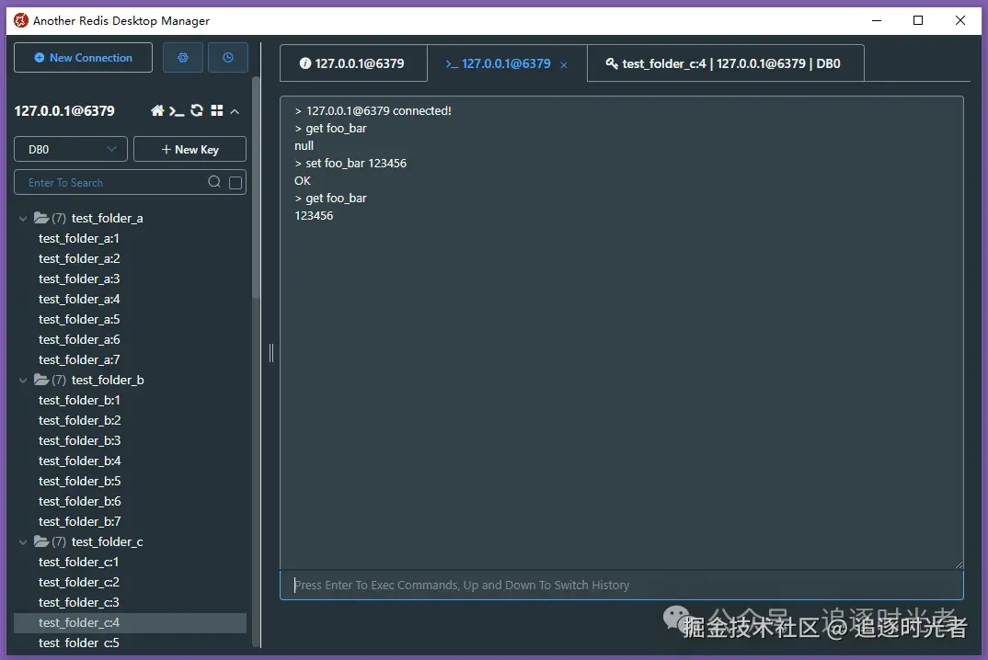Click the sidebar vertical scrollbar
The width and height of the screenshot is (988, 660).
tap(256, 188)
